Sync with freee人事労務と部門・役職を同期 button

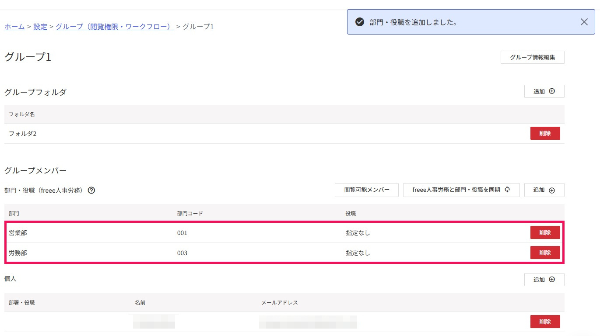coord(461,190)
